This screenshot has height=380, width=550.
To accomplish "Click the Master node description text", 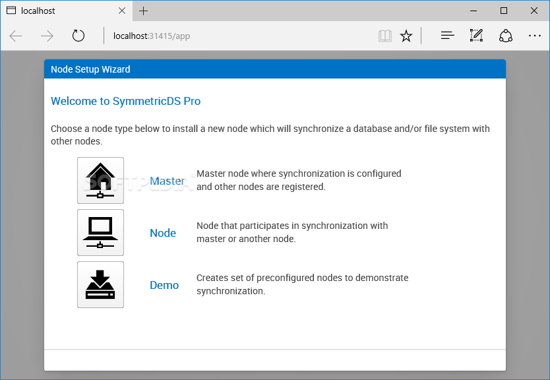I will tap(299, 180).
